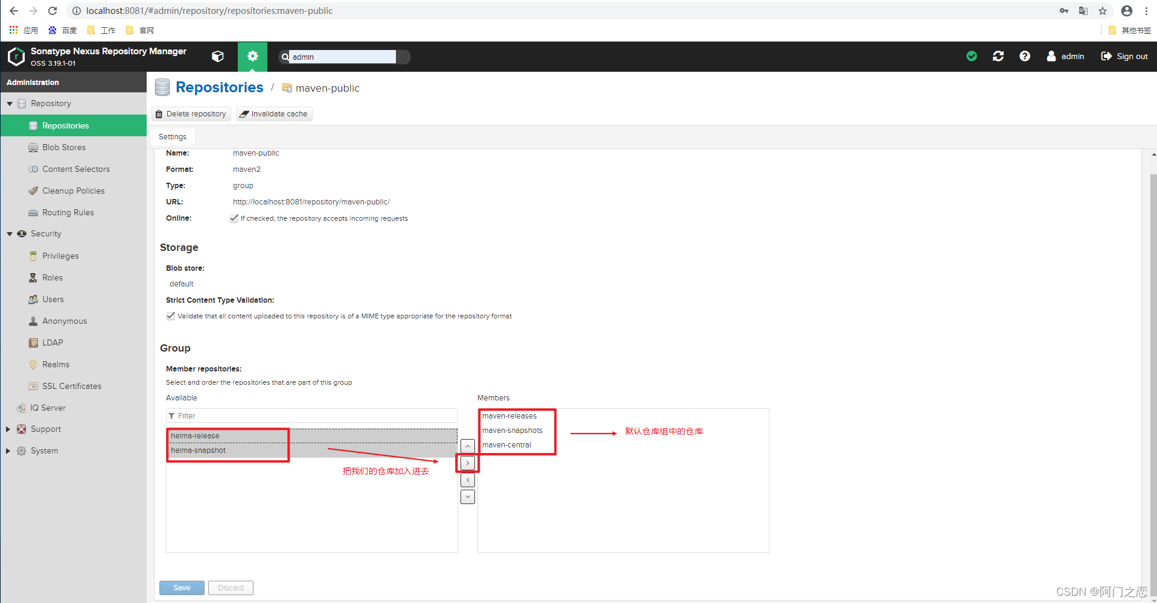Open Privileges

(60, 256)
